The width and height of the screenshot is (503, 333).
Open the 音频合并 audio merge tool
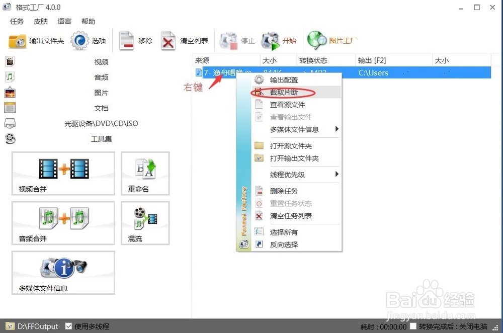point(63,223)
